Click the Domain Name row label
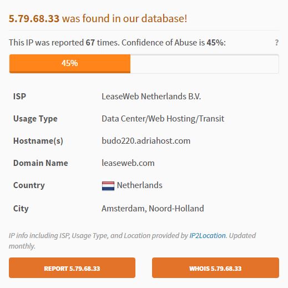The width and height of the screenshot is (288, 288). coord(41,163)
